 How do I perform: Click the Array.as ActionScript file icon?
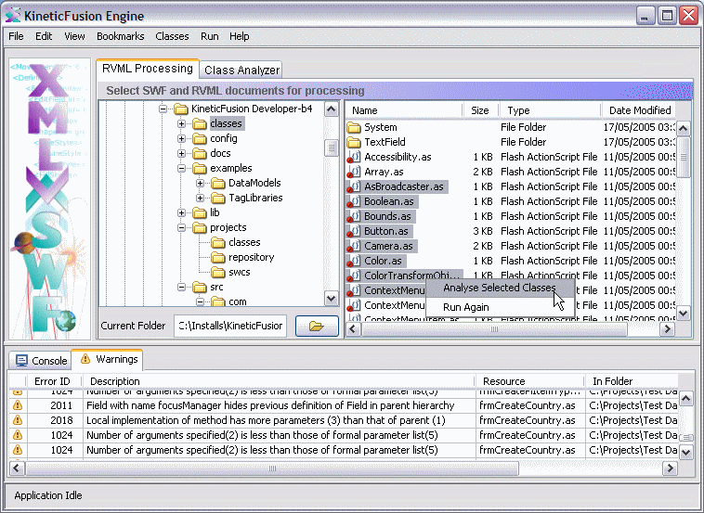pyautogui.click(x=353, y=173)
